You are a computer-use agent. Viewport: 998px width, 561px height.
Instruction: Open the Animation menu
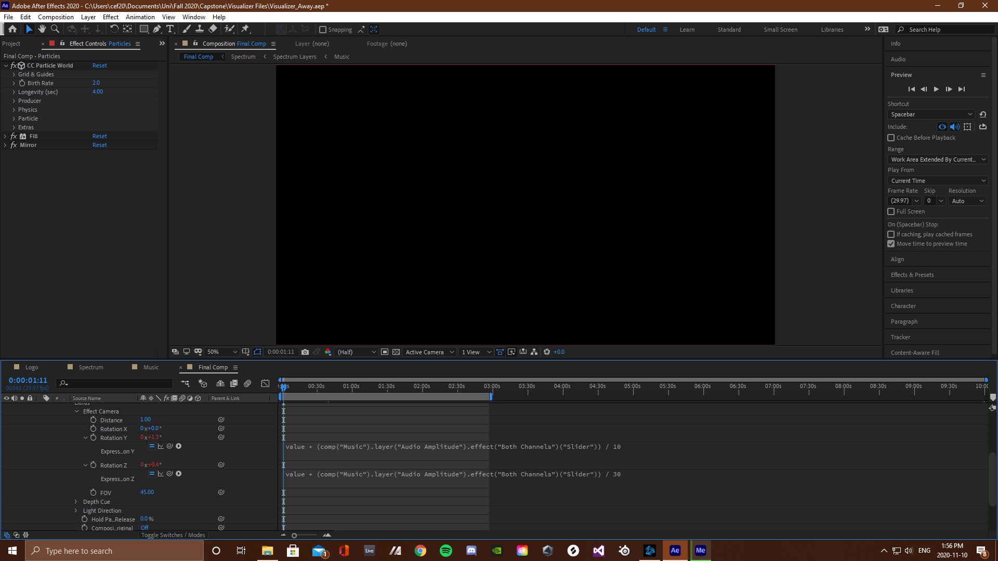[140, 17]
